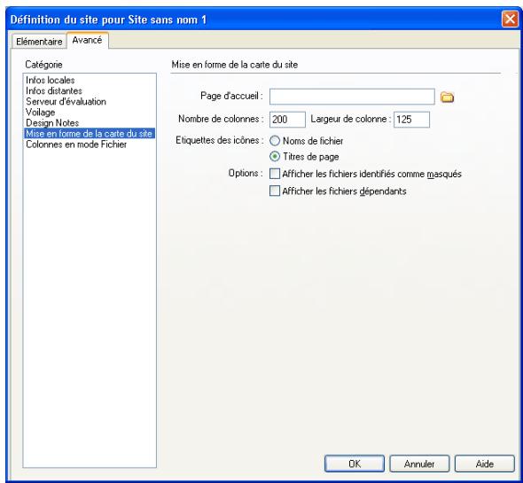
Task: Cancel with the Annuler button
Action: coord(419,464)
